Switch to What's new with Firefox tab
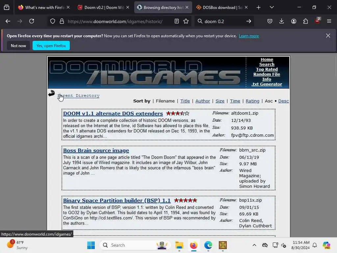 pyautogui.click(x=44, y=8)
